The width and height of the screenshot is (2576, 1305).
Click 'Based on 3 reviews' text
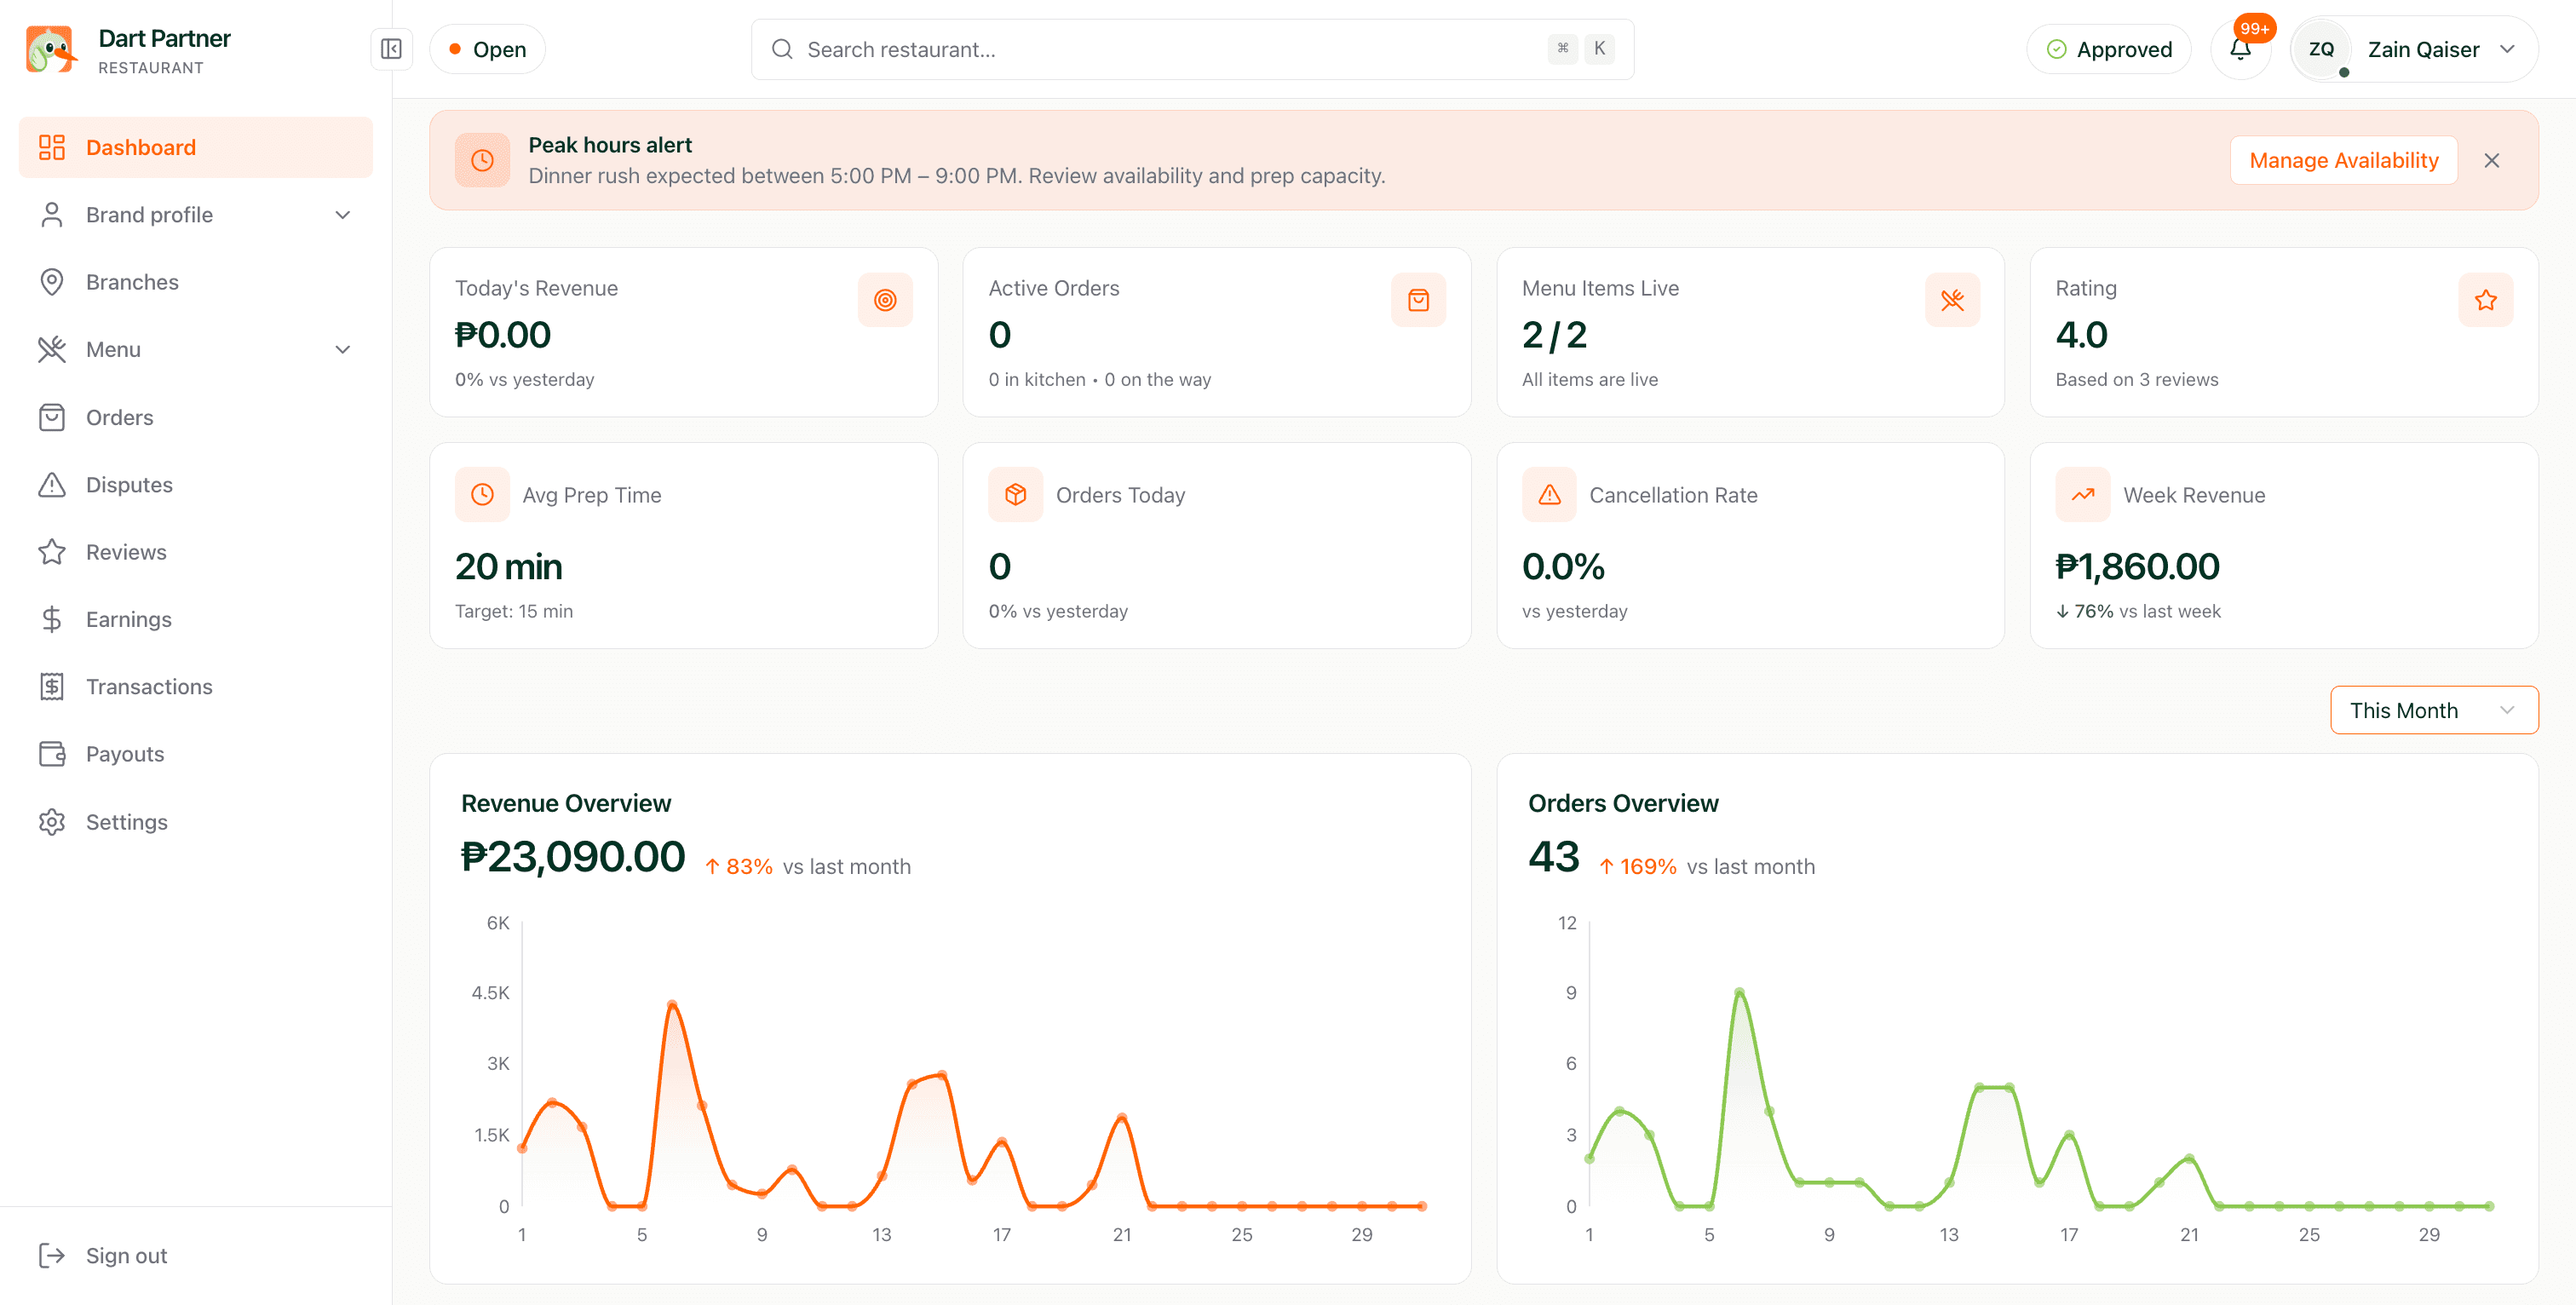coord(2136,379)
